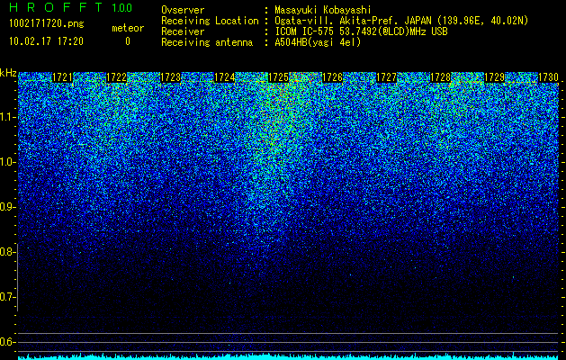Click the 1724 time marker

pos(225,77)
